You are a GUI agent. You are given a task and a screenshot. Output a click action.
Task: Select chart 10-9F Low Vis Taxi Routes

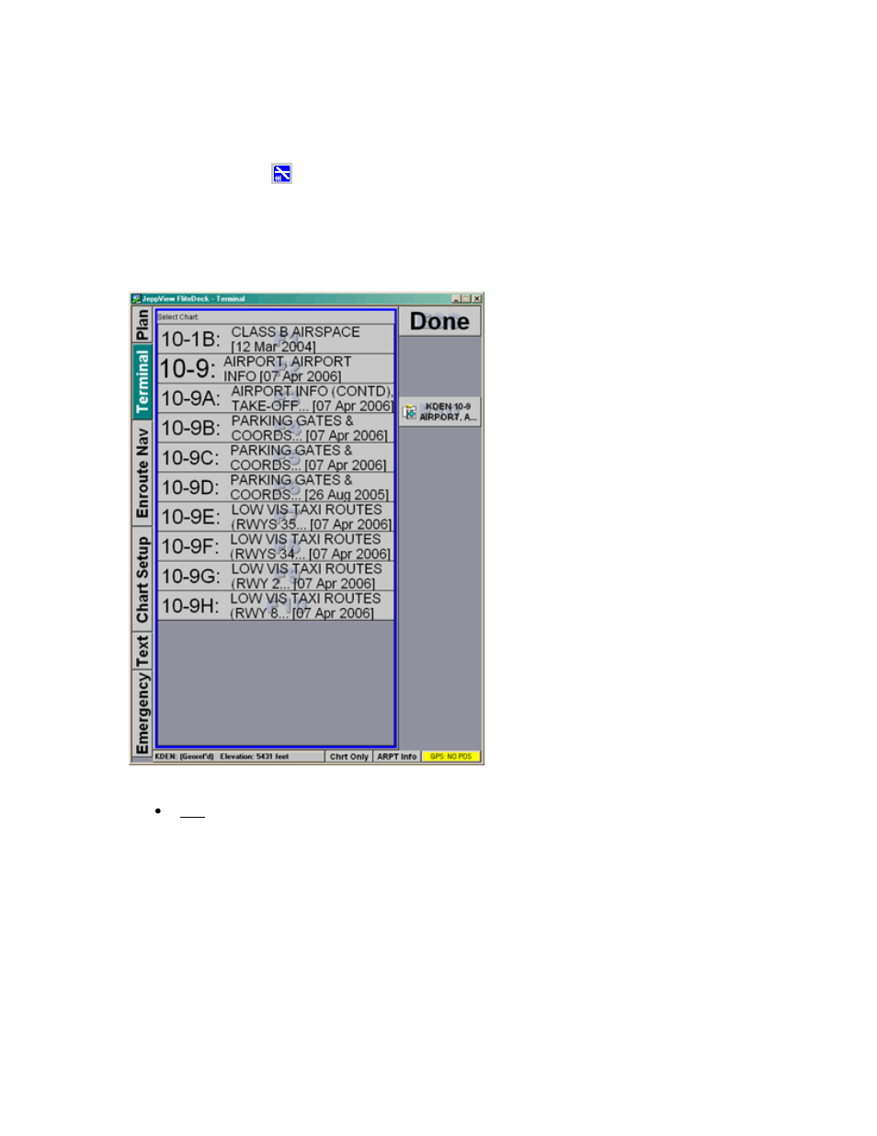[x=276, y=546]
